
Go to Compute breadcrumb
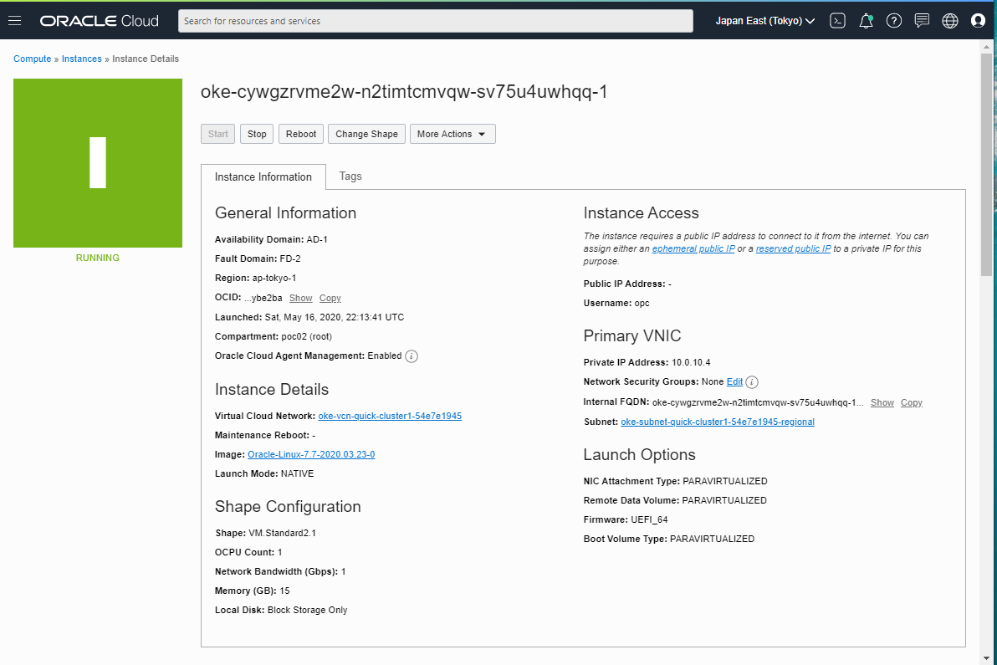(33, 59)
